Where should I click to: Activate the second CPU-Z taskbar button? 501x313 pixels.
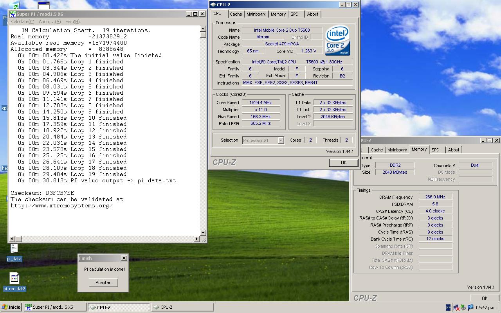tap(182, 307)
